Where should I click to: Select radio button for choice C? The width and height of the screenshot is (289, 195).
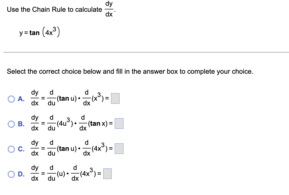[x=11, y=149]
